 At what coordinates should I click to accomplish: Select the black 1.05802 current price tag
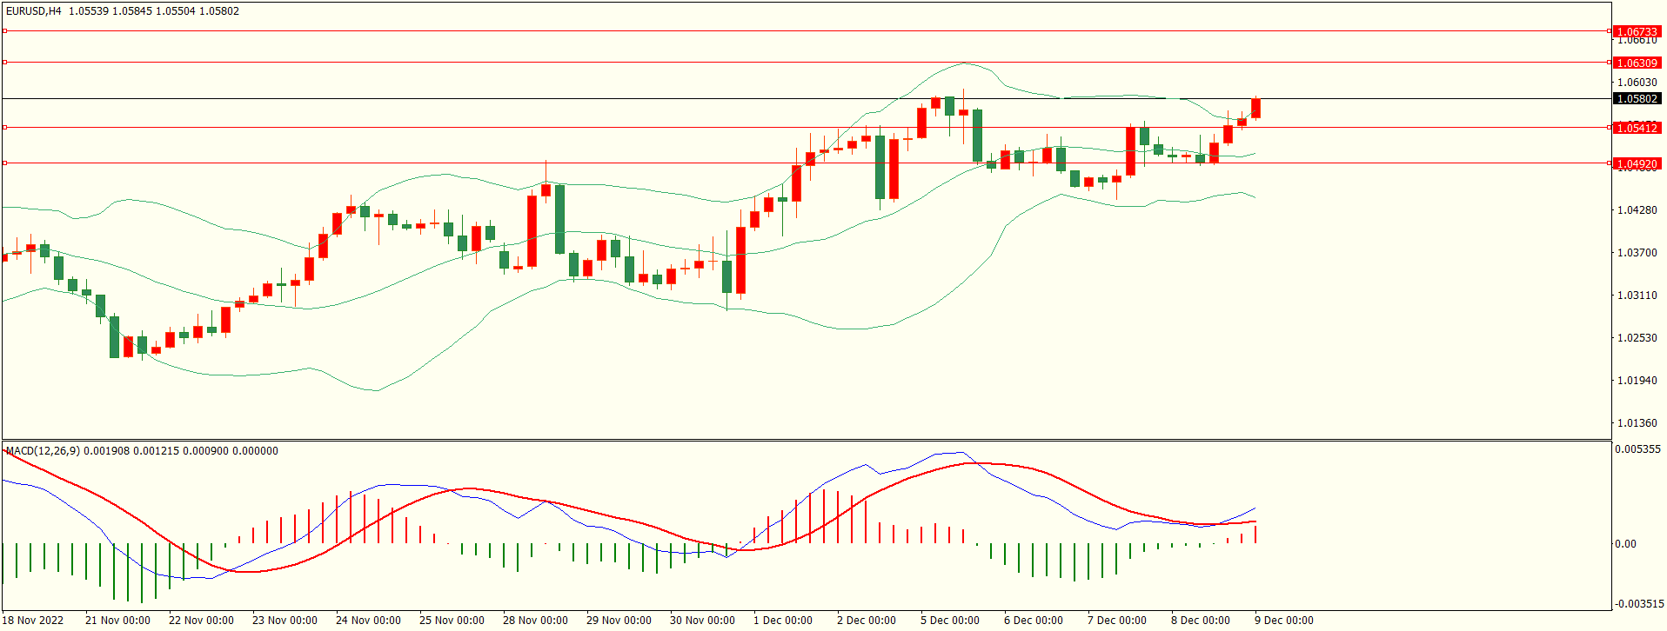(1637, 98)
